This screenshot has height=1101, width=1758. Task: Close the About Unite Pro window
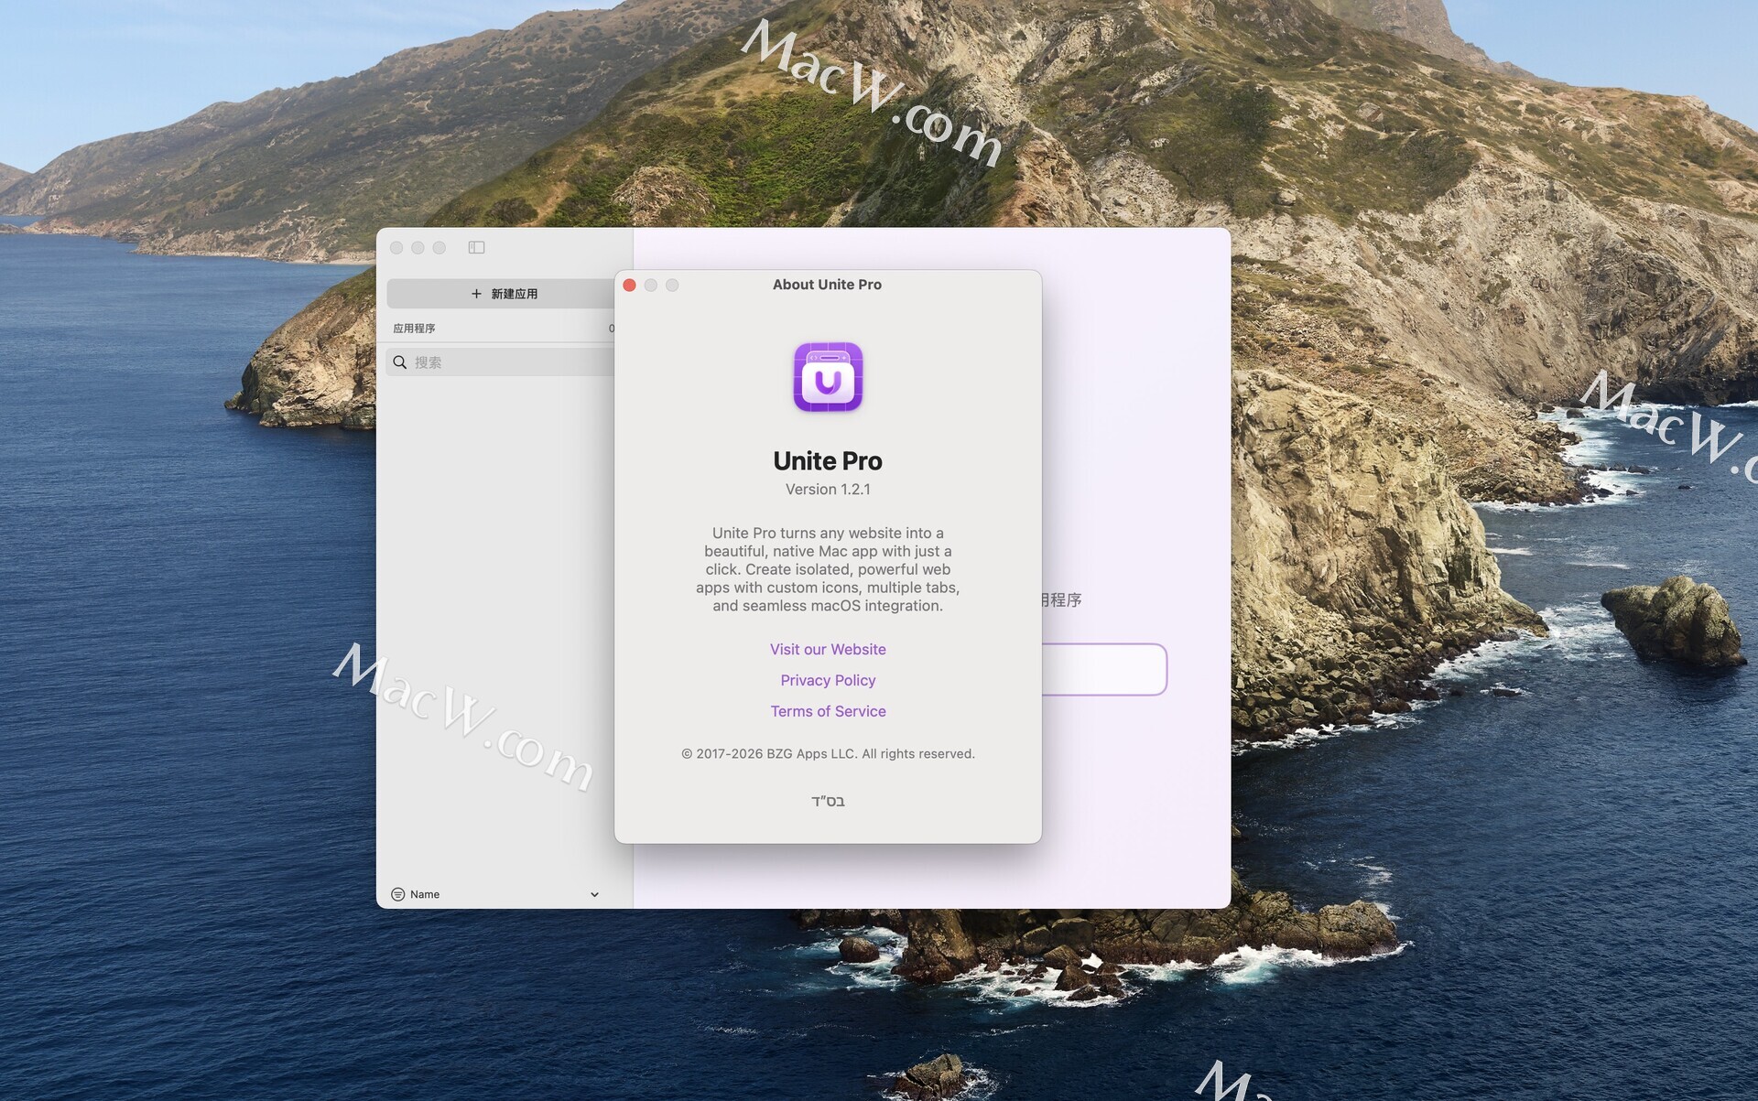click(x=630, y=286)
